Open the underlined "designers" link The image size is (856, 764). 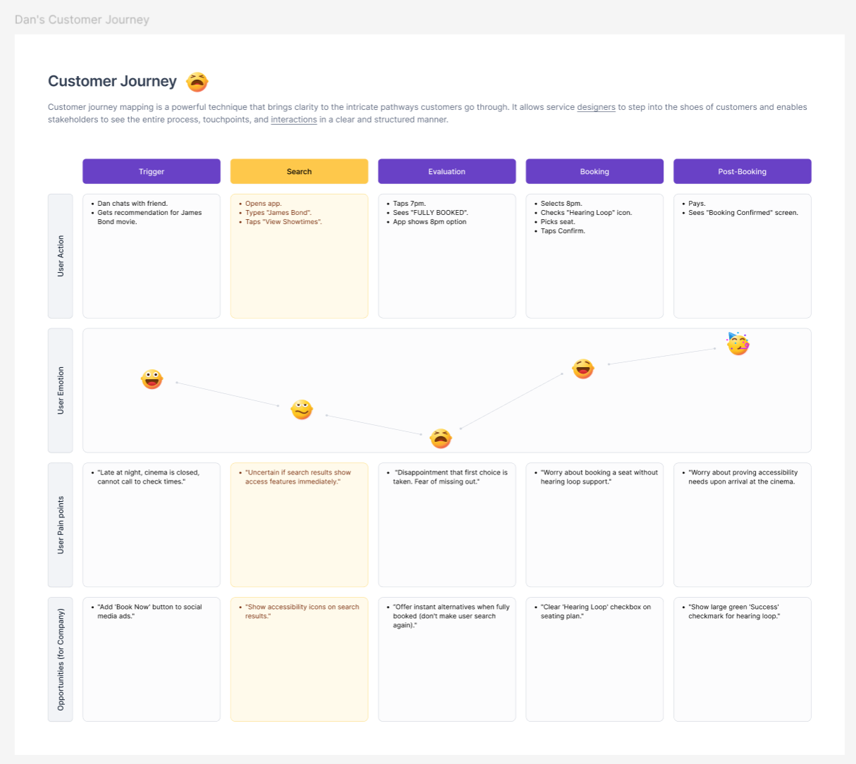596,107
